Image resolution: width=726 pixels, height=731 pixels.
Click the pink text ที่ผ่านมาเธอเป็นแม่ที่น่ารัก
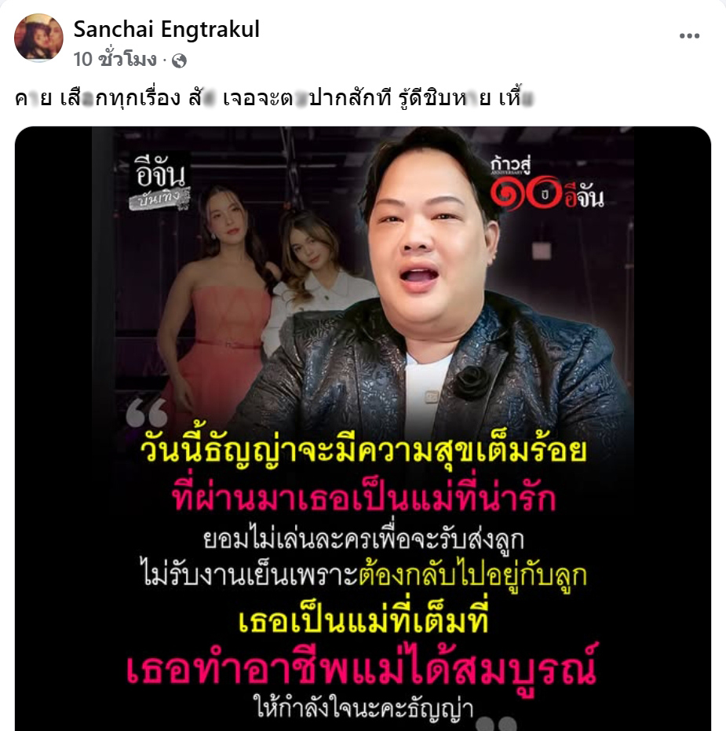pyautogui.click(x=363, y=496)
